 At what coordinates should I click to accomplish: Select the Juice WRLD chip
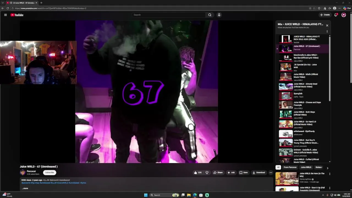pyautogui.click(x=306, y=167)
